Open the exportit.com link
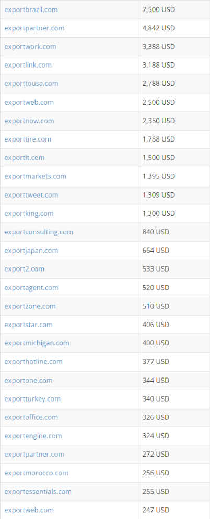 coord(25,158)
